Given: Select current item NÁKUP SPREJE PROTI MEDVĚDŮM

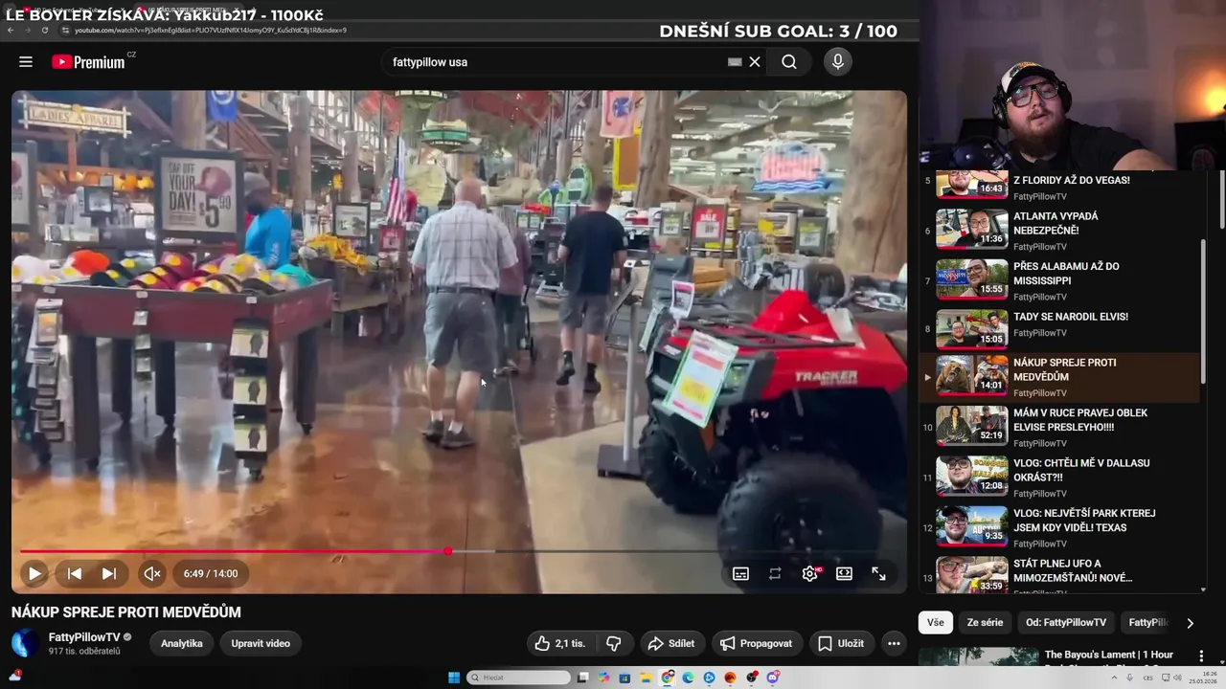Looking at the screenshot, I should (1058, 377).
